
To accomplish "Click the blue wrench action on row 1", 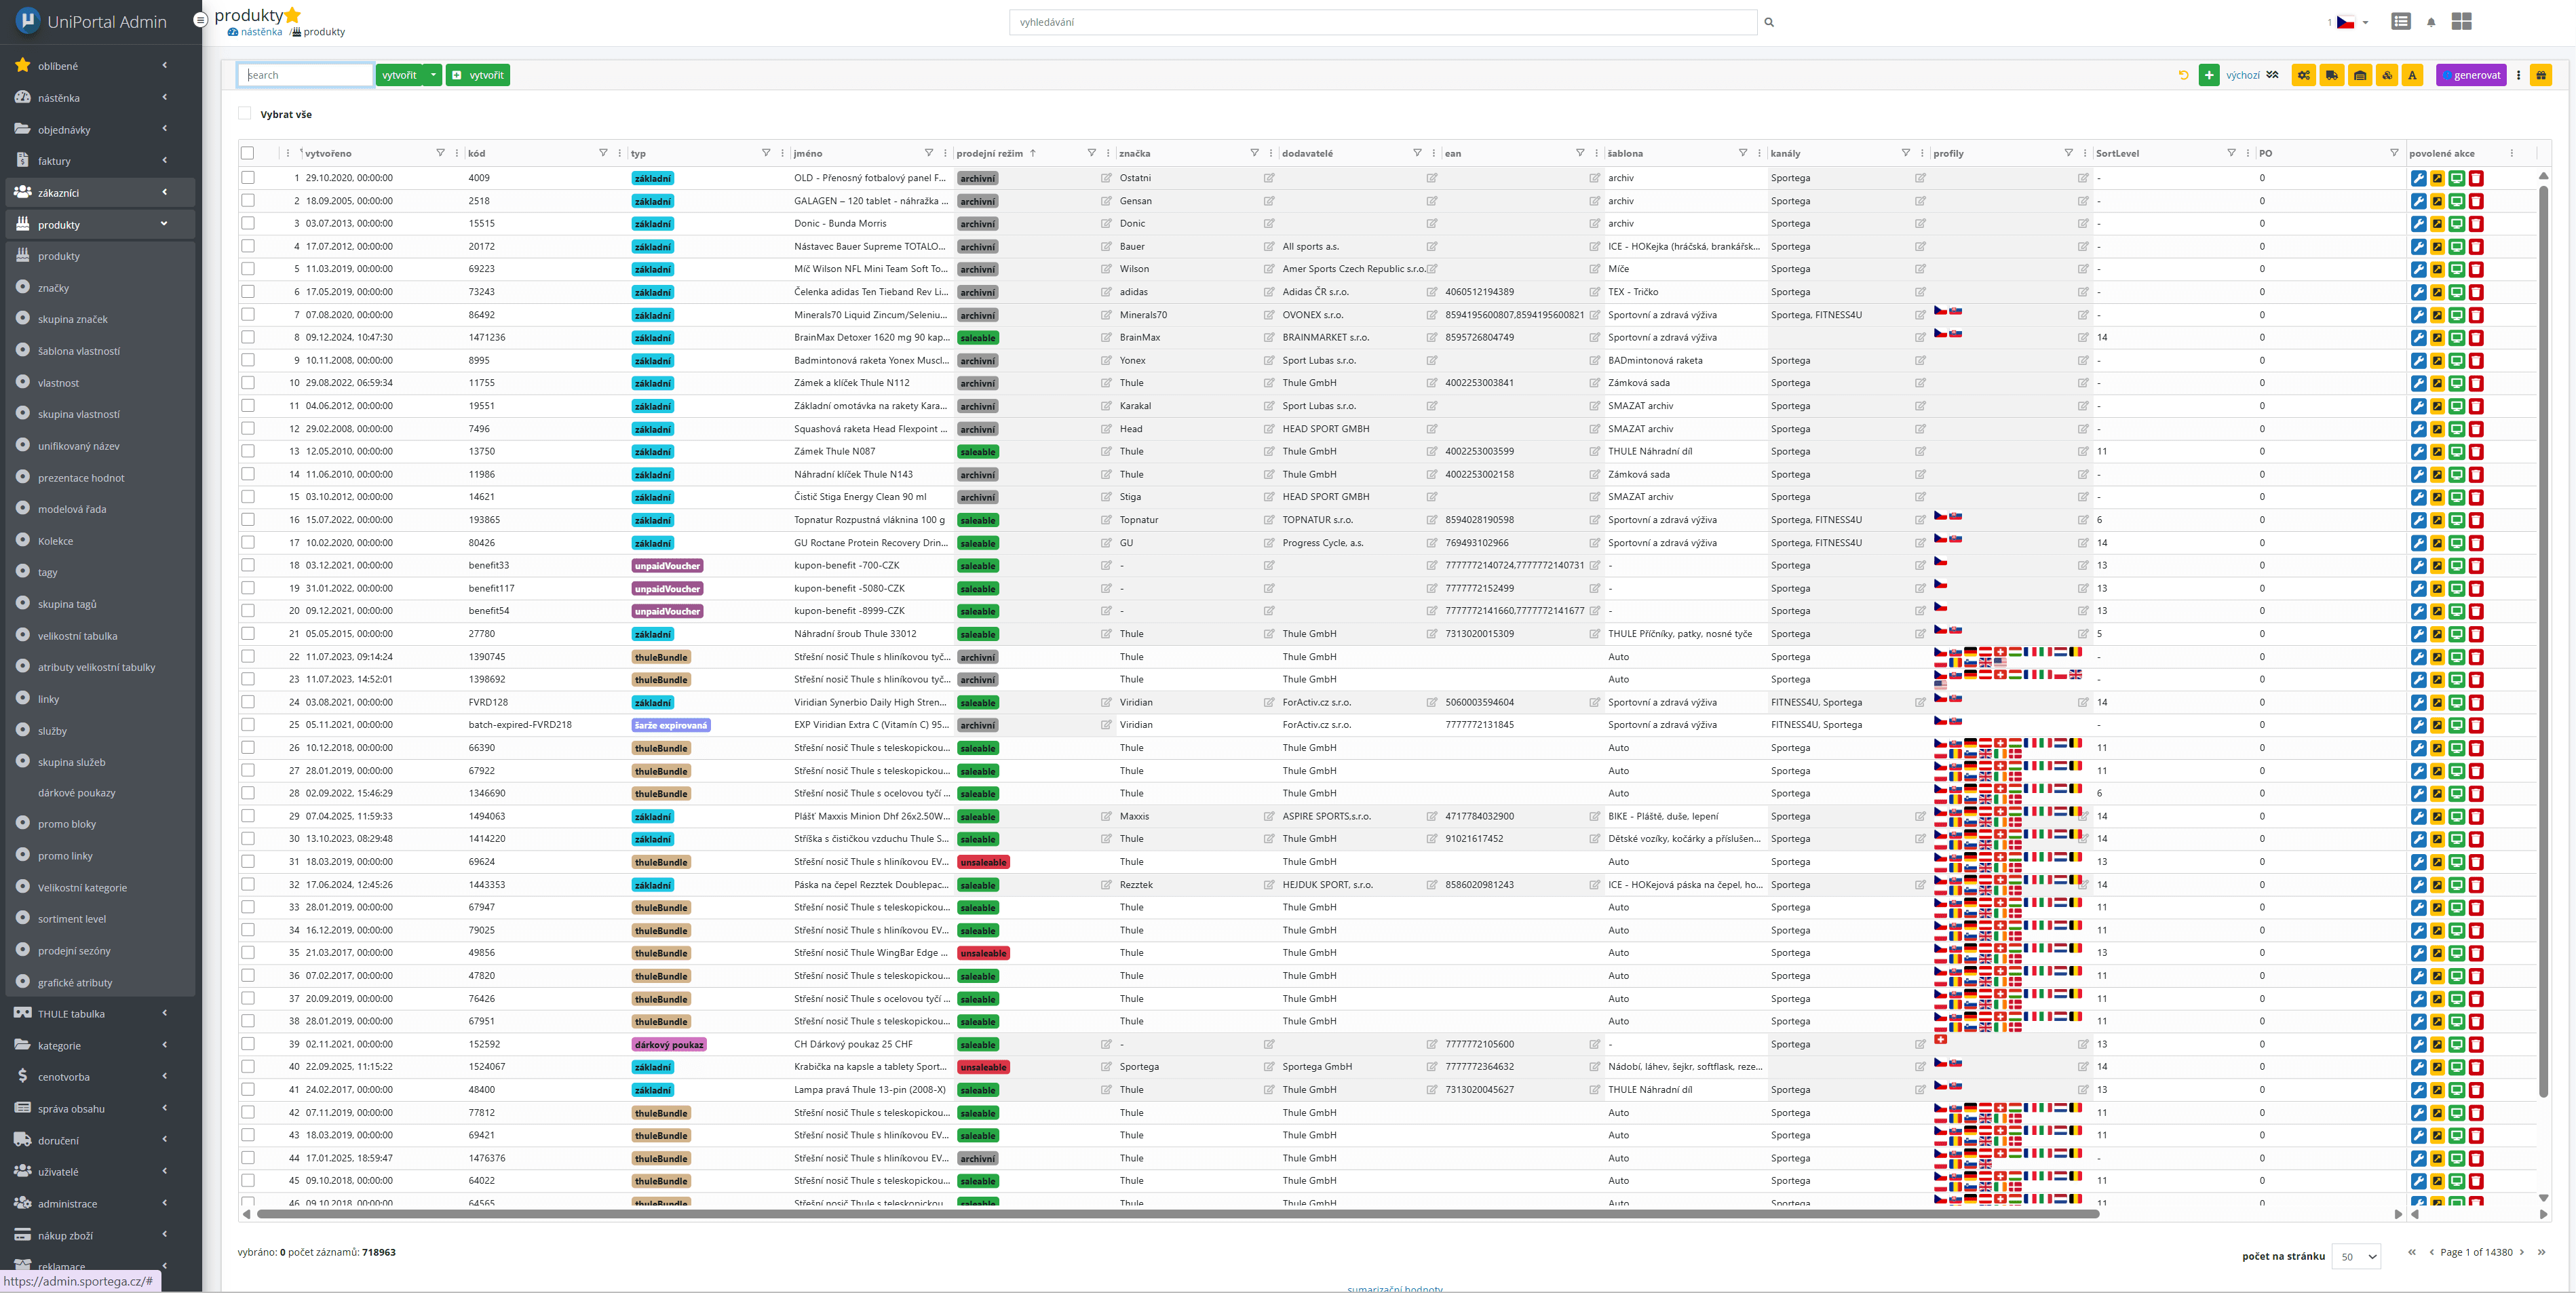I will point(2418,178).
